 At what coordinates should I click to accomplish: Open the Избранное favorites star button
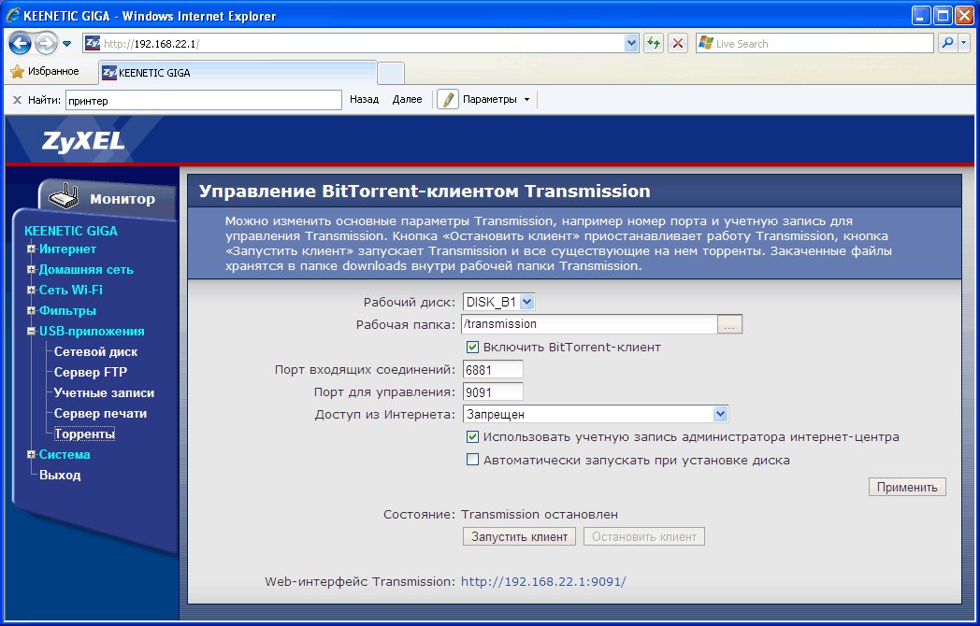(44, 71)
